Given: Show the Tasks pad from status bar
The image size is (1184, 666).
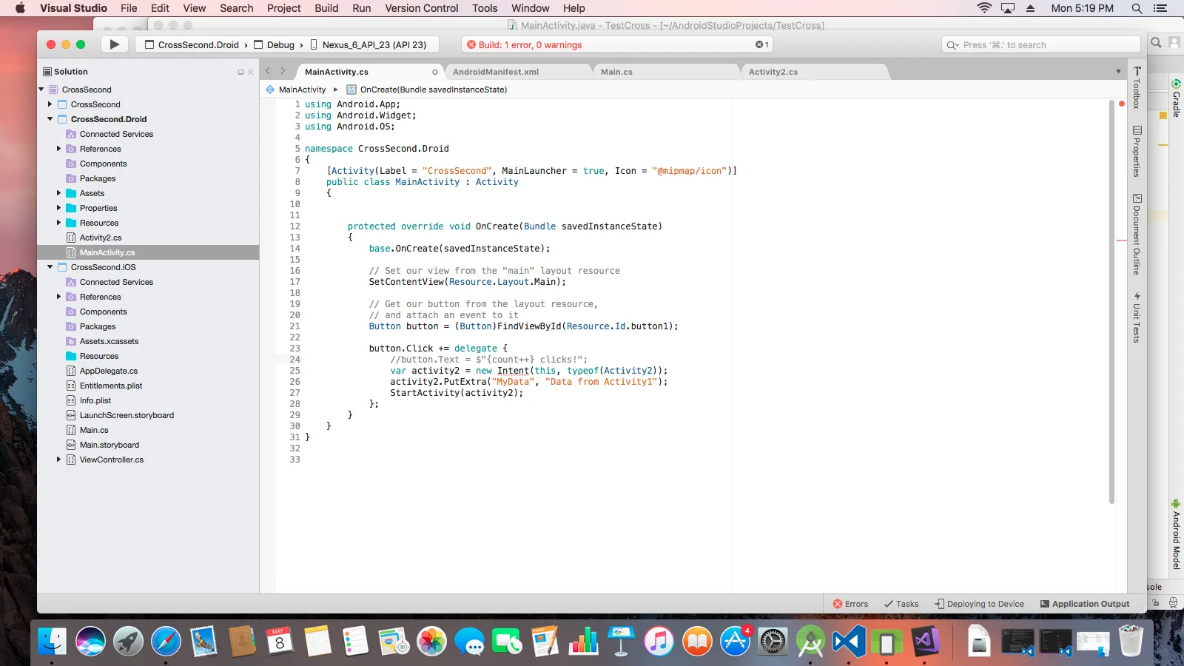Looking at the screenshot, I should 901,604.
